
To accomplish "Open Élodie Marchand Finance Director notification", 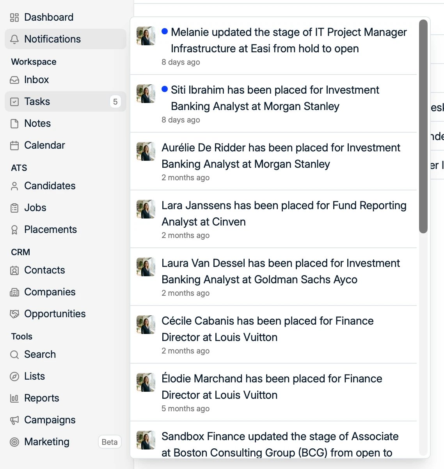I will click(274, 392).
